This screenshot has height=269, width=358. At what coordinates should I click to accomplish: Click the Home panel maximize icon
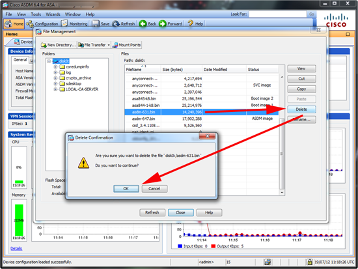[348, 34]
